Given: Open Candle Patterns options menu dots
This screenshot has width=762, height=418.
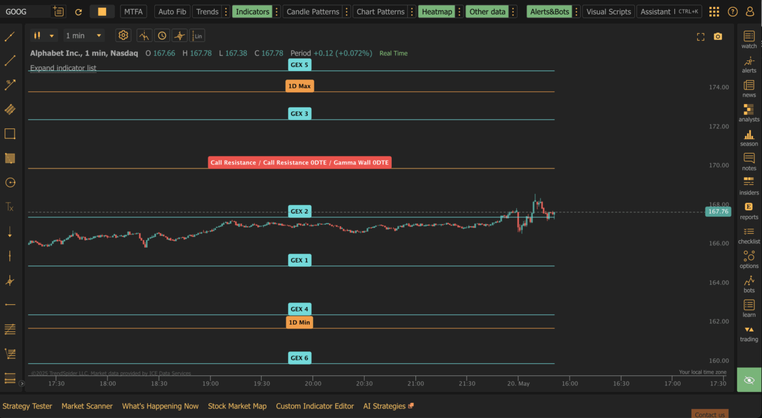Looking at the screenshot, I should click(x=346, y=11).
